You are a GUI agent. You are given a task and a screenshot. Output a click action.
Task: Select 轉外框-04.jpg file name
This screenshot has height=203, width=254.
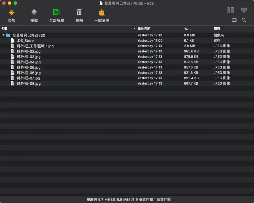point(29,62)
